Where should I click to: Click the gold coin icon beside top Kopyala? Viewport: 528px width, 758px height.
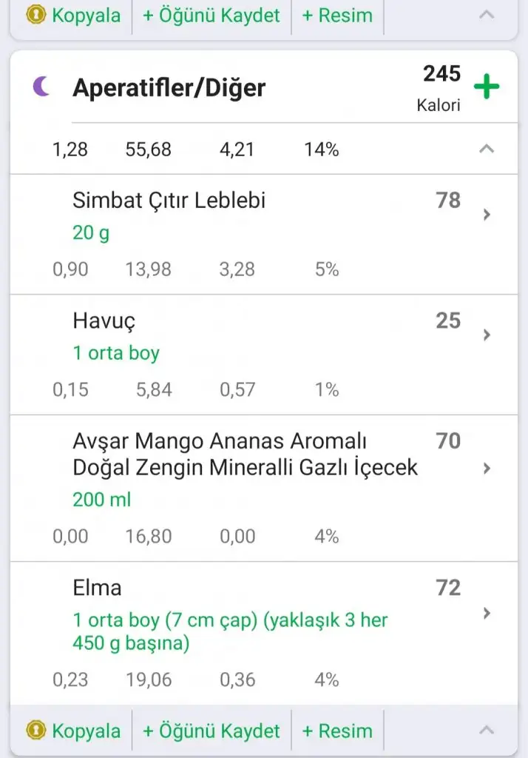point(35,15)
